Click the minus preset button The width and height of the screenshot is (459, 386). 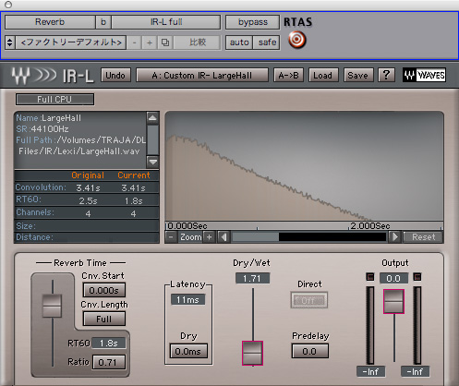click(x=134, y=42)
